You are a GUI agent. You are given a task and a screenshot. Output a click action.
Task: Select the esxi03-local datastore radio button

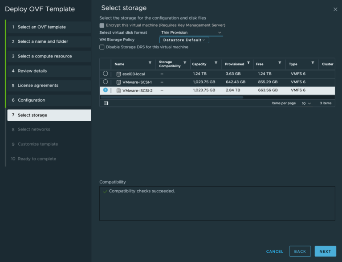pos(106,74)
